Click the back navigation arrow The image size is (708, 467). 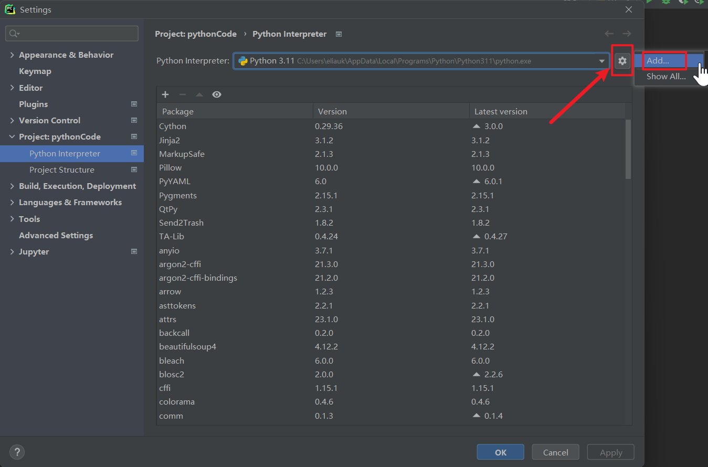coord(609,34)
